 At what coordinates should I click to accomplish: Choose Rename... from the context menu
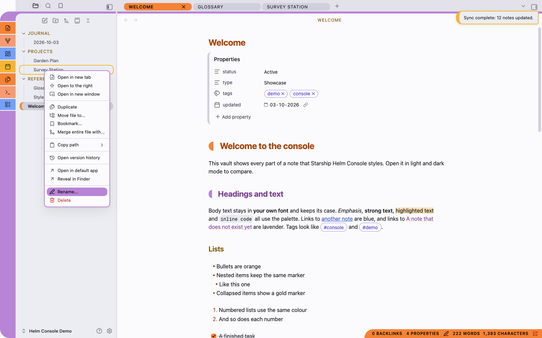pos(77,192)
